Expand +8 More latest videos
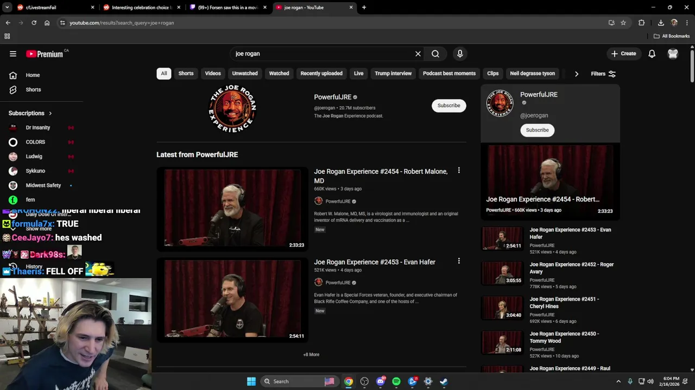The image size is (695, 390). [x=311, y=354]
